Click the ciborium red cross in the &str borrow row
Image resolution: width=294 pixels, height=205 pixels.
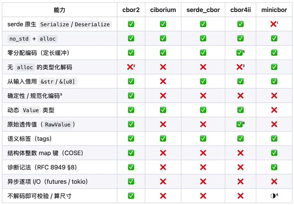(x=163, y=82)
